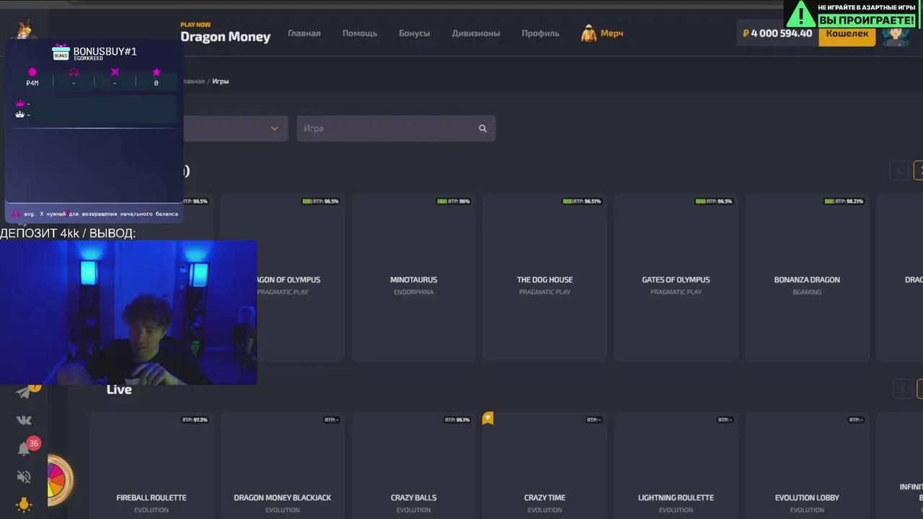This screenshot has width=923, height=519.
Task: Click the Игры breadcrumb
Action: tap(221, 81)
